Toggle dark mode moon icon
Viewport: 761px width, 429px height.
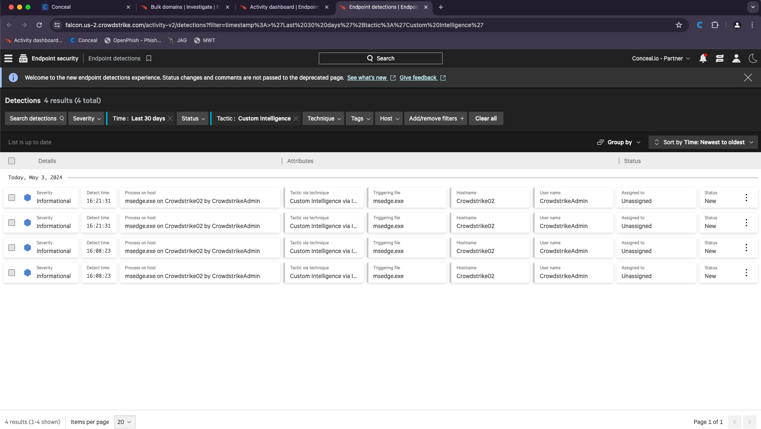pyautogui.click(x=753, y=58)
